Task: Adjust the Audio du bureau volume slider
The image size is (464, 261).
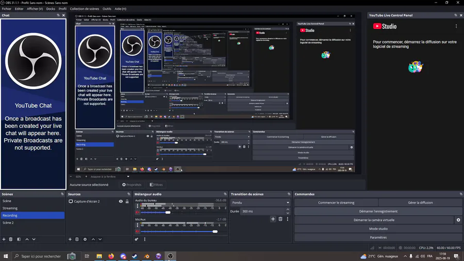Action: (168, 212)
